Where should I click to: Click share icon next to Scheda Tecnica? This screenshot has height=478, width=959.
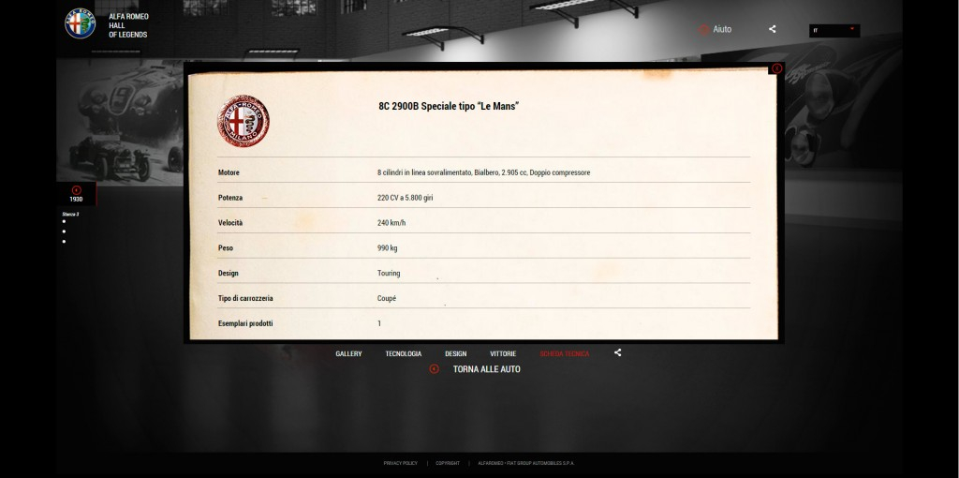pyautogui.click(x=618, y=352)
